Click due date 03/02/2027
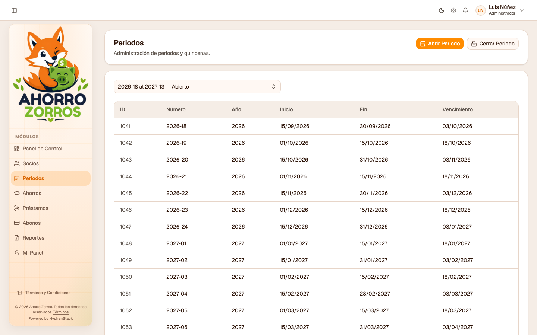 click(458, 260)
